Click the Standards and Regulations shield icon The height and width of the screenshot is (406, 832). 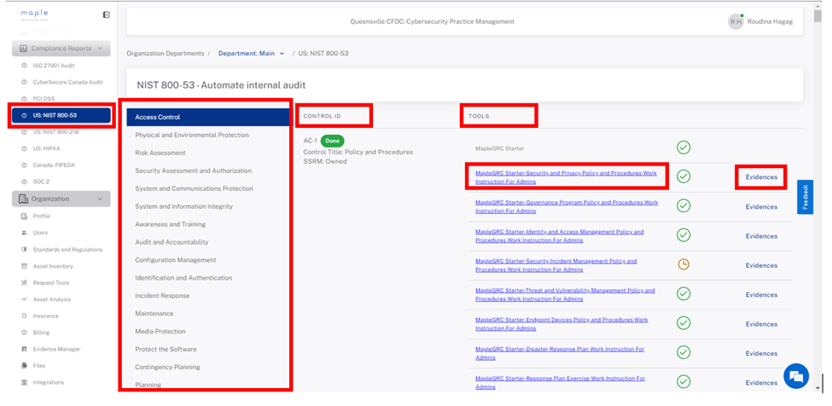coord(24,250)
